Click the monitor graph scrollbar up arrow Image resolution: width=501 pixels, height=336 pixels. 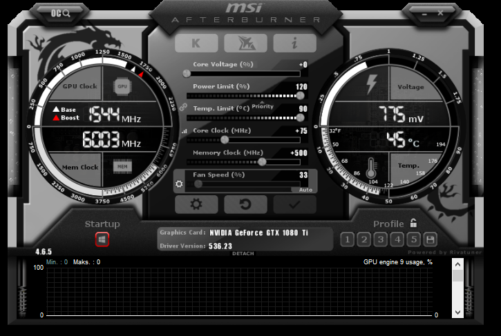point(457,264)
